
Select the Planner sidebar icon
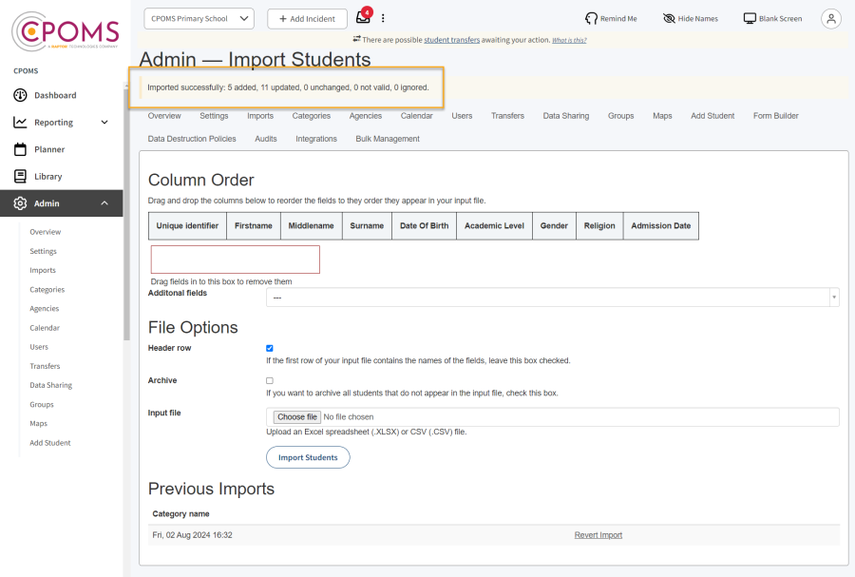tap(21, 148)
